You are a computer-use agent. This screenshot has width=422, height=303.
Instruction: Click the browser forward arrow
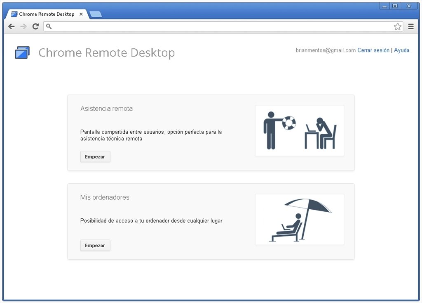[23, 26]
